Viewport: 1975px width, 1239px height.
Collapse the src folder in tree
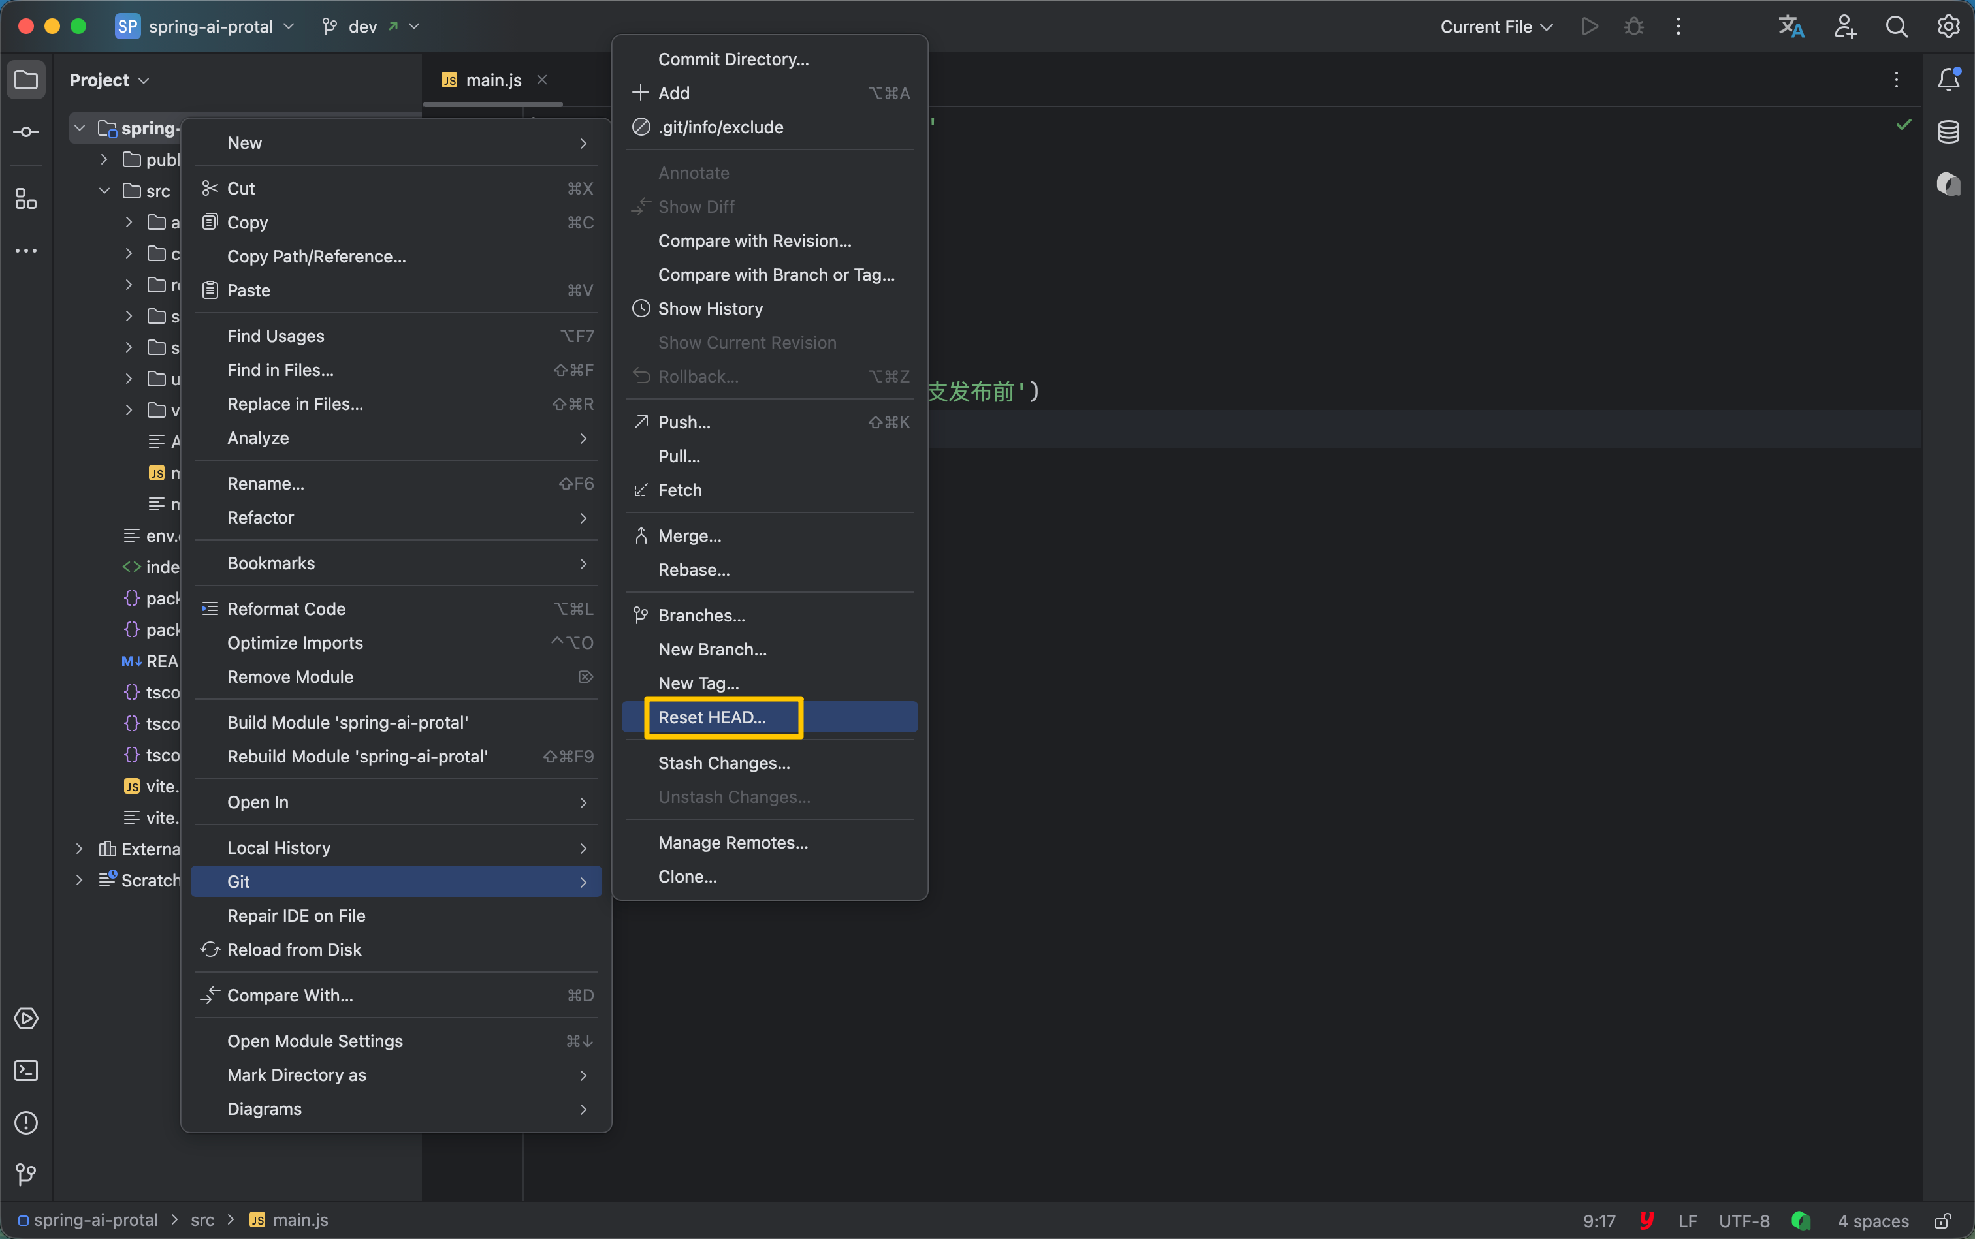point(105,191)
